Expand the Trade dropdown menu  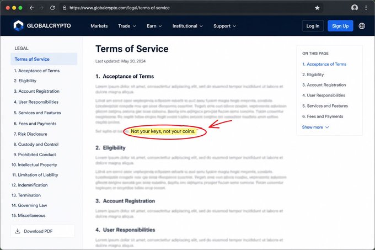click(127, 26)
